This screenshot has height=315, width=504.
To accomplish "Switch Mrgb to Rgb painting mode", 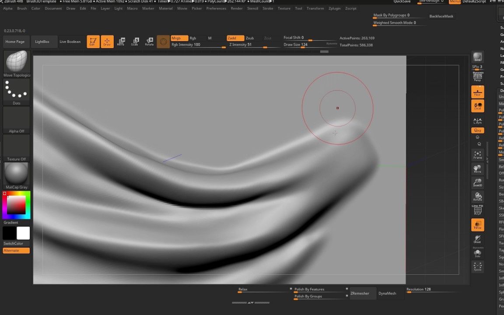I will coord(193,38).
